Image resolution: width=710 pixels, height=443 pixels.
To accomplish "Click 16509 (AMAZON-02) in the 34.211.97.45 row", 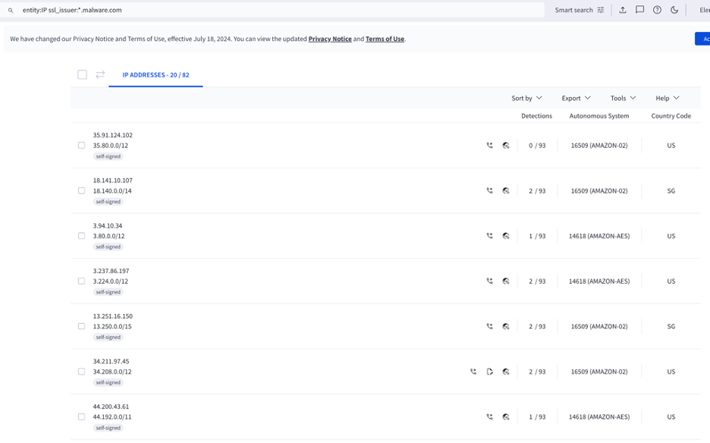I will coord(599,372).
